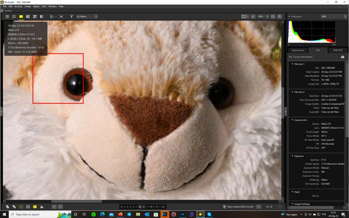
Task: Rotate the image counterclockwise
Action: 54,206
